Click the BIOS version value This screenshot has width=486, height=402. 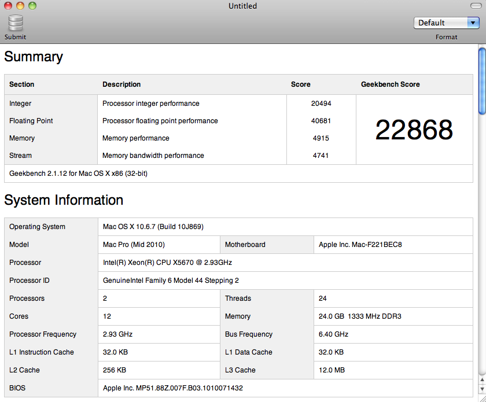pos(172,388)
